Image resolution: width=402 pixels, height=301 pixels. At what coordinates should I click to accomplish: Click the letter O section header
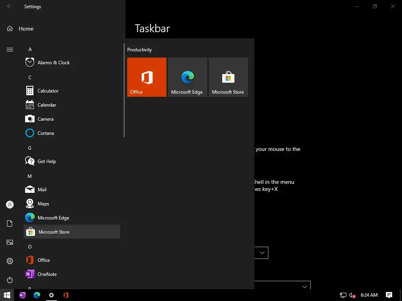pyautogui.click(x=30, y=247)
